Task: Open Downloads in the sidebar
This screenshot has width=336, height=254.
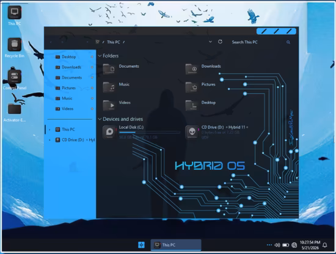Action: [70, 67]
